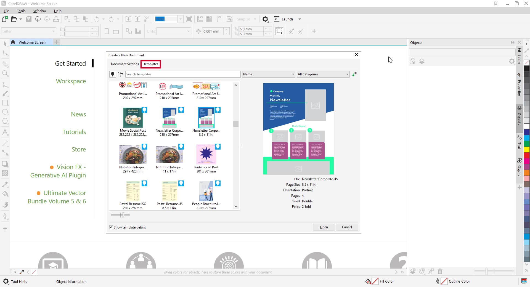Click the Objects docker settings gear
The image size is (530, 287).
tap(512, 61)
